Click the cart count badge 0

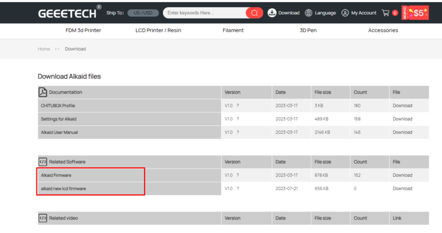[395, 13]
